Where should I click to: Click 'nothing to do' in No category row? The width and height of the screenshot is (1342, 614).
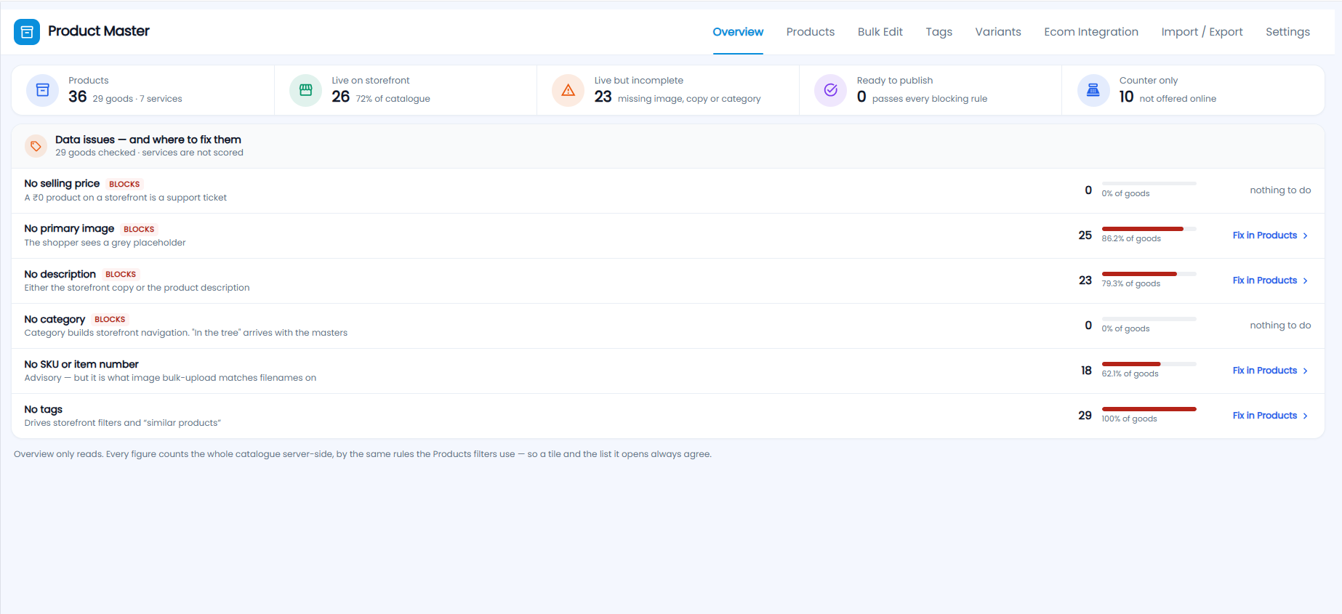coord(1280,326)
